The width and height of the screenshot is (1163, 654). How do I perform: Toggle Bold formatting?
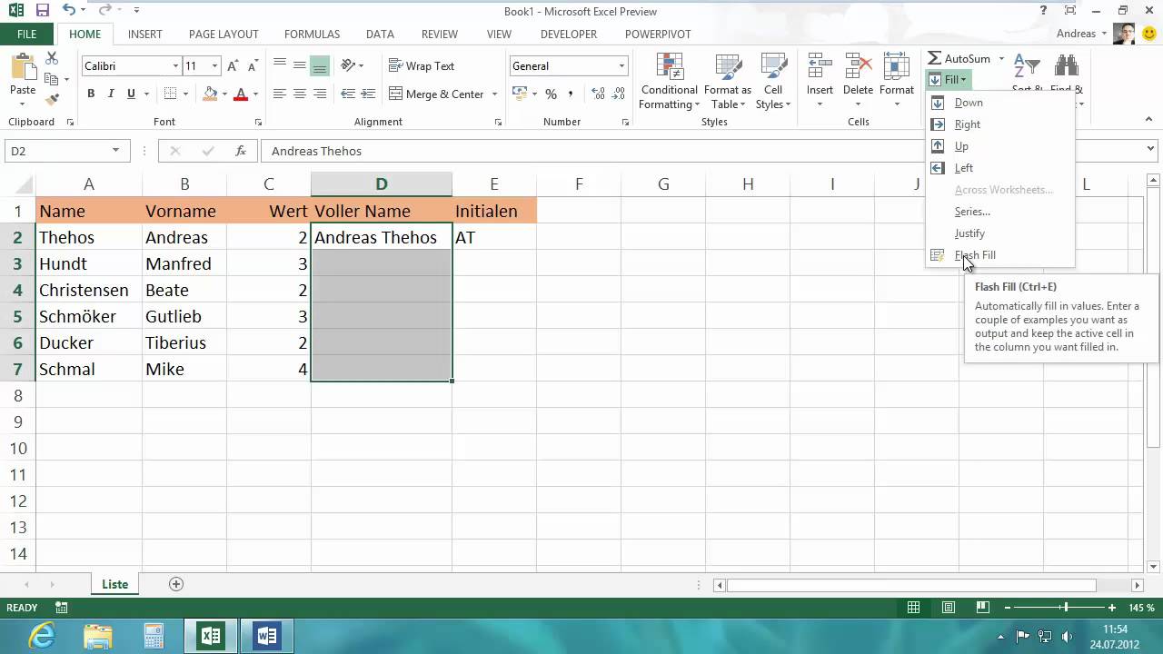pos(91,94)
